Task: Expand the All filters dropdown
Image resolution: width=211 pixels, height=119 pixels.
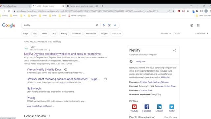Action: click(166, 34)
